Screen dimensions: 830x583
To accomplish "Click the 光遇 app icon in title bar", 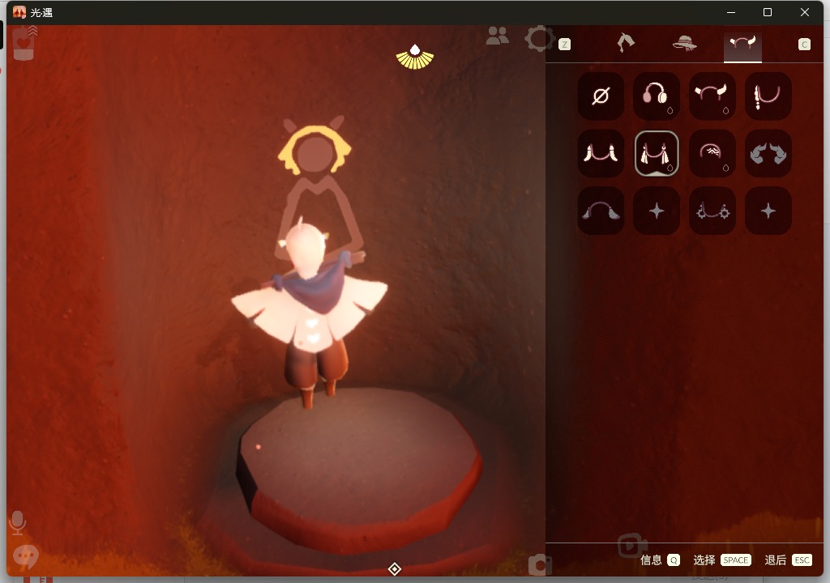I will coord(19,12).
